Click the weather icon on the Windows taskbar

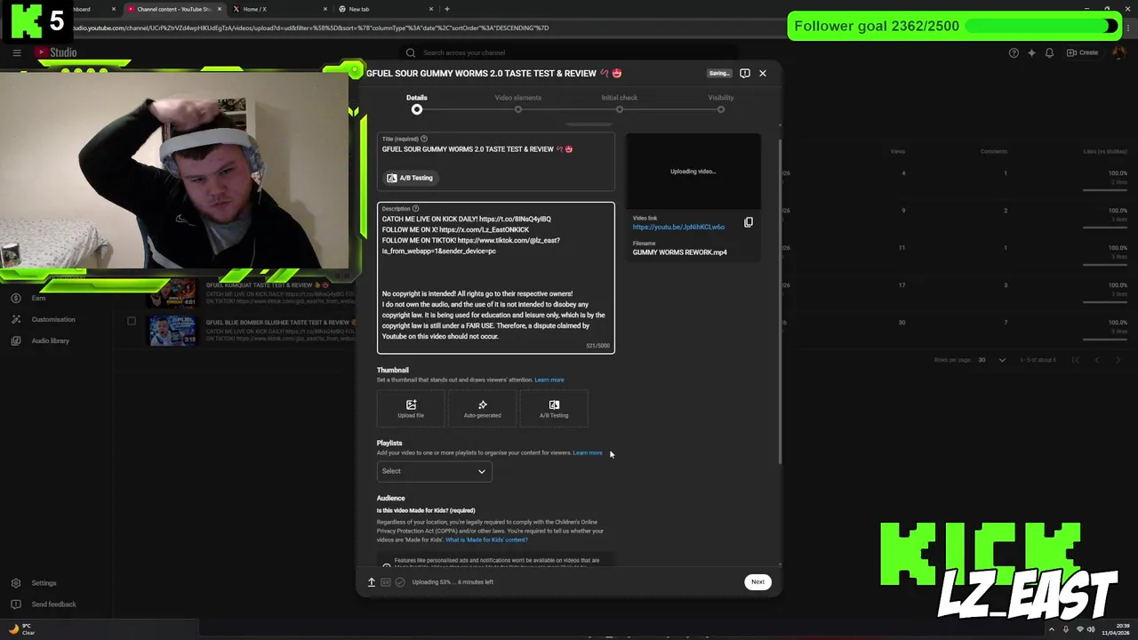pyautogui.click(x=13, y=628)
